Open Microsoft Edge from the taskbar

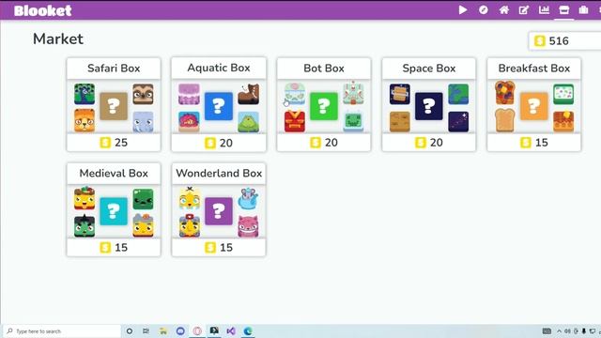[x=248, y=331]
